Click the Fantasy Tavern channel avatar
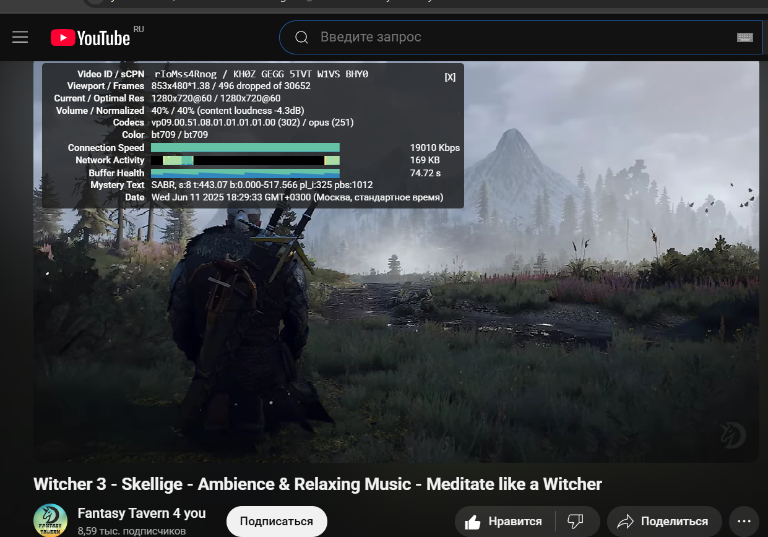Image resolution: width=768 pixels, height=537 pixels. point(50,520)
